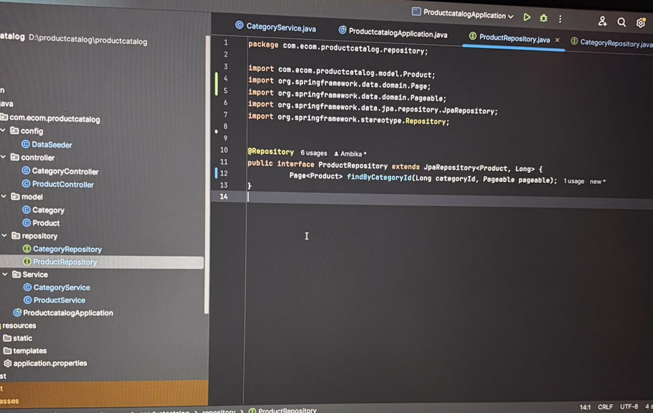Switch to the CategoryRepository.java tab

[611, 43]
